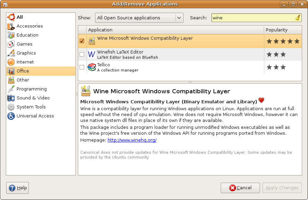Click the Apply Changes button
Viewport: 308px width, 200px height.
click(x=282, y=188)
